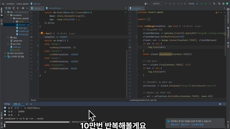Click the left editor tab options (three dots)

(126, 8)
